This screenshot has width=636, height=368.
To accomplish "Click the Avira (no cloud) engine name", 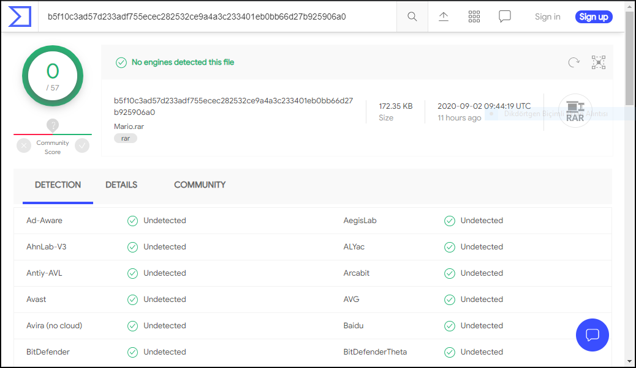I will [x=54, y=326].
